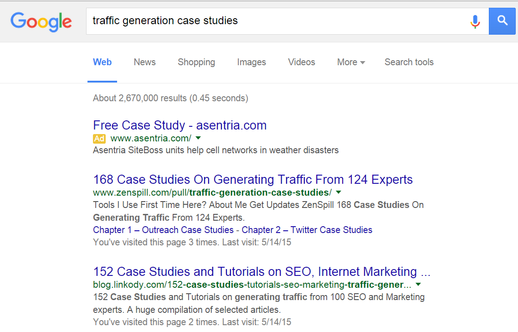Switch to the Images tab
This screenshot has height=332, width=518.
tap(251, 62)
